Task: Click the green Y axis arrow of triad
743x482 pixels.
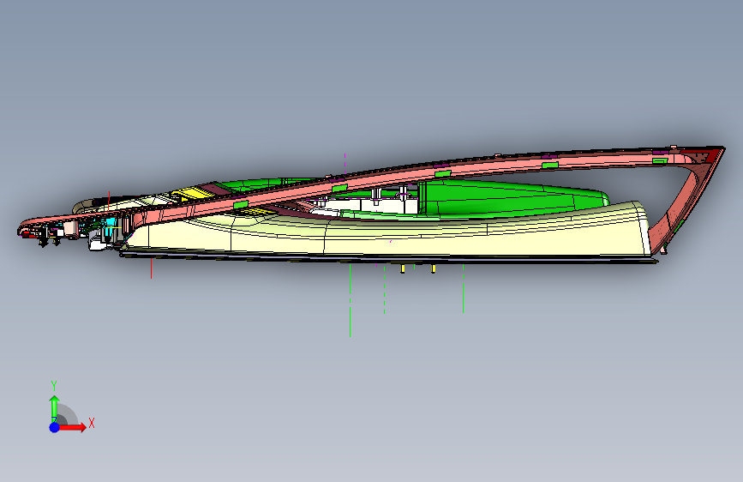Action: pos(55,408)
